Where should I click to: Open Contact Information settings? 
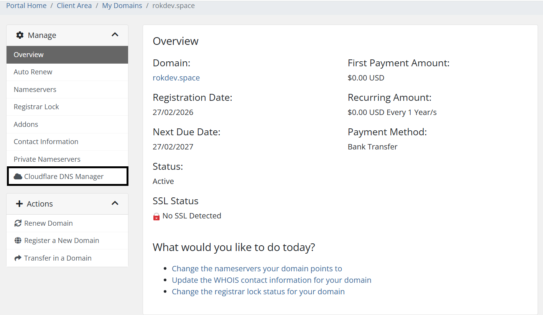[46, 141]
